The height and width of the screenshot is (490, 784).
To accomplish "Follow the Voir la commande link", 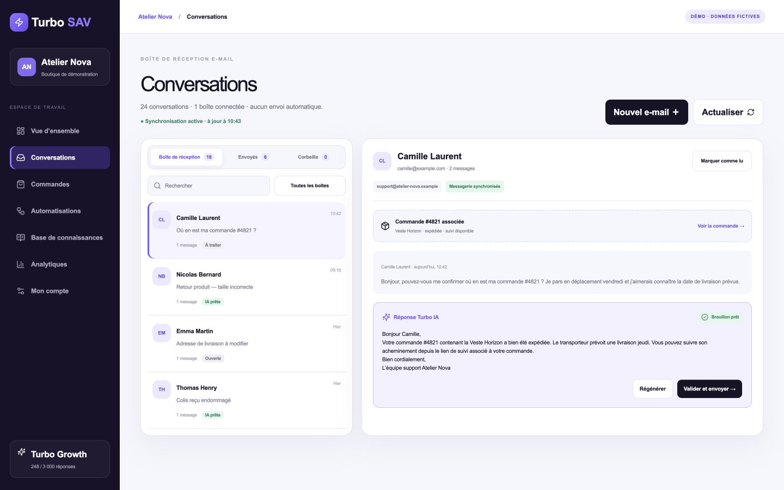I will pos(721,226).
